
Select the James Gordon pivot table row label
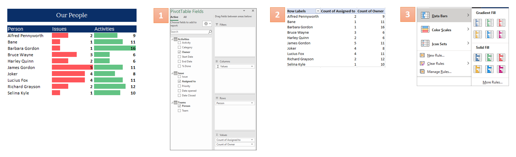[x=299, y=43]
